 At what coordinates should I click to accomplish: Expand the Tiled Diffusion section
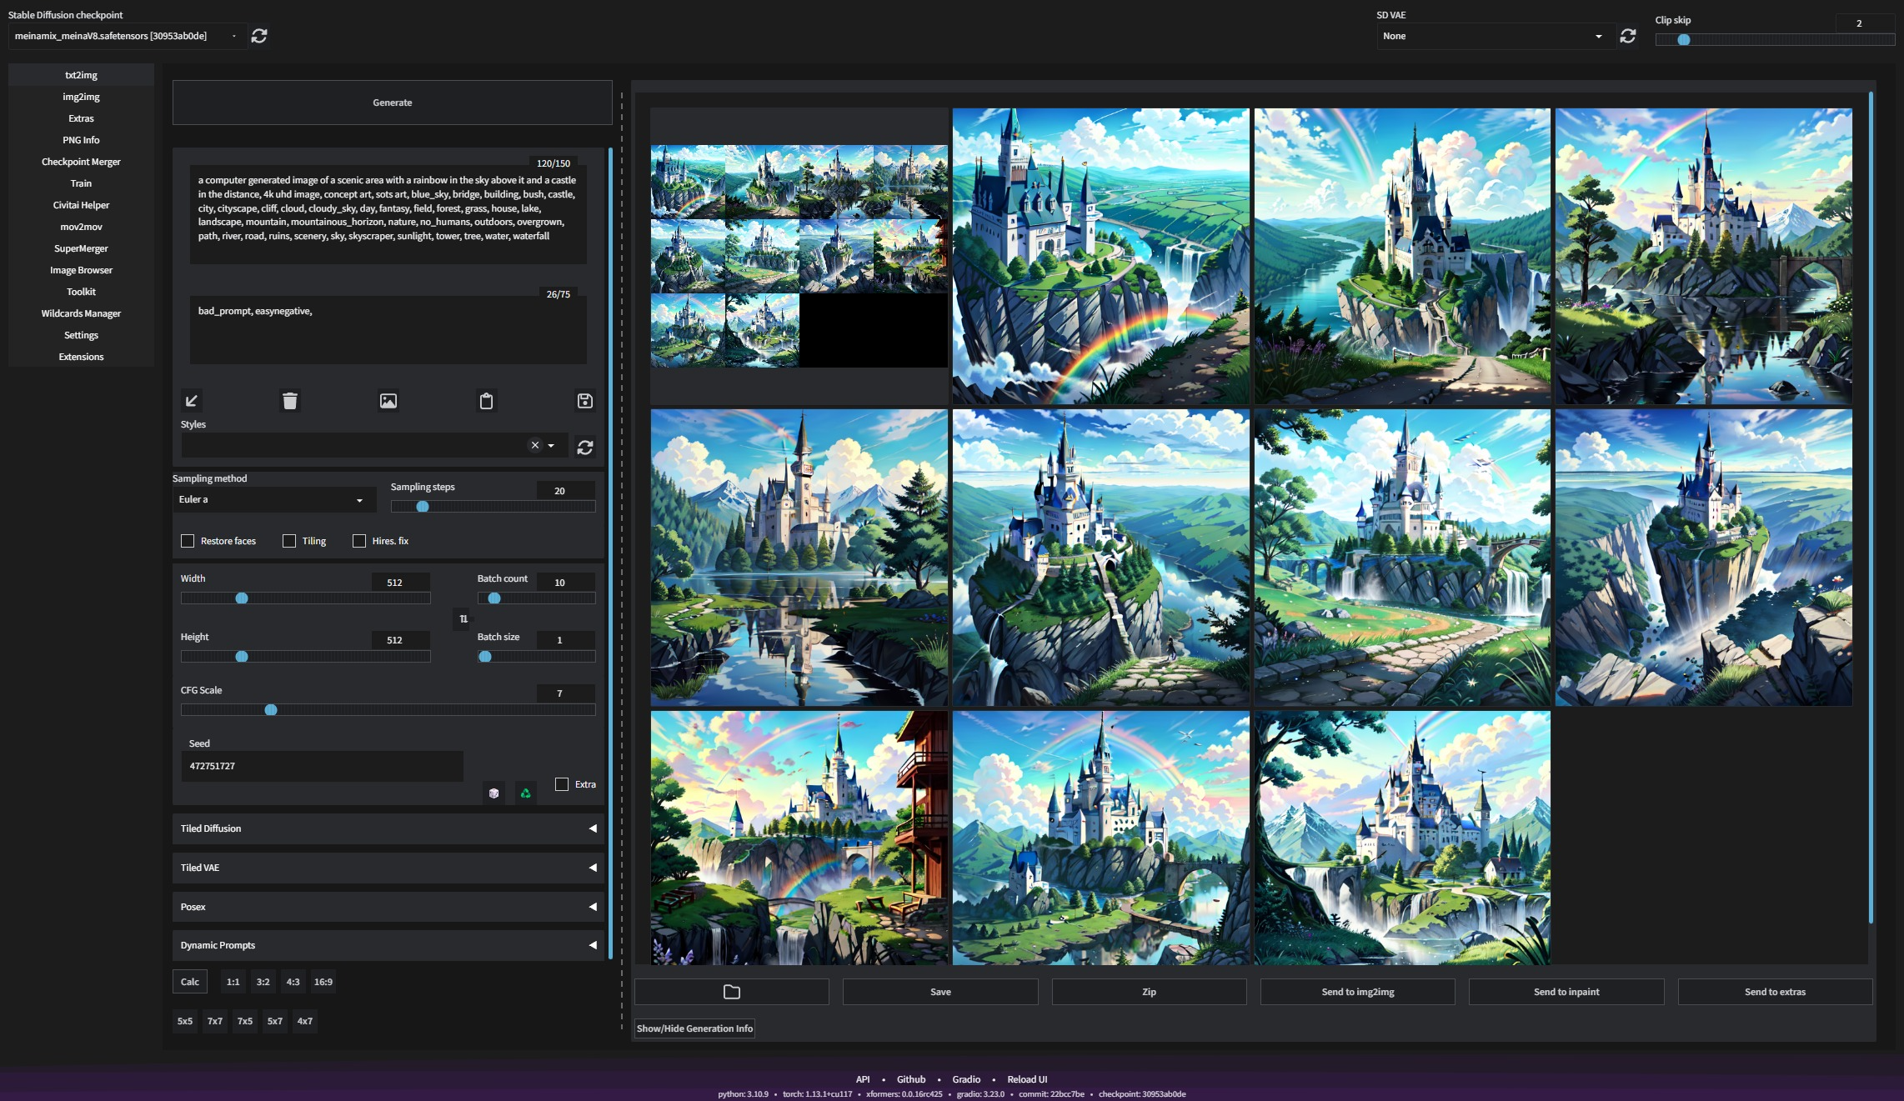pos(388,828)
